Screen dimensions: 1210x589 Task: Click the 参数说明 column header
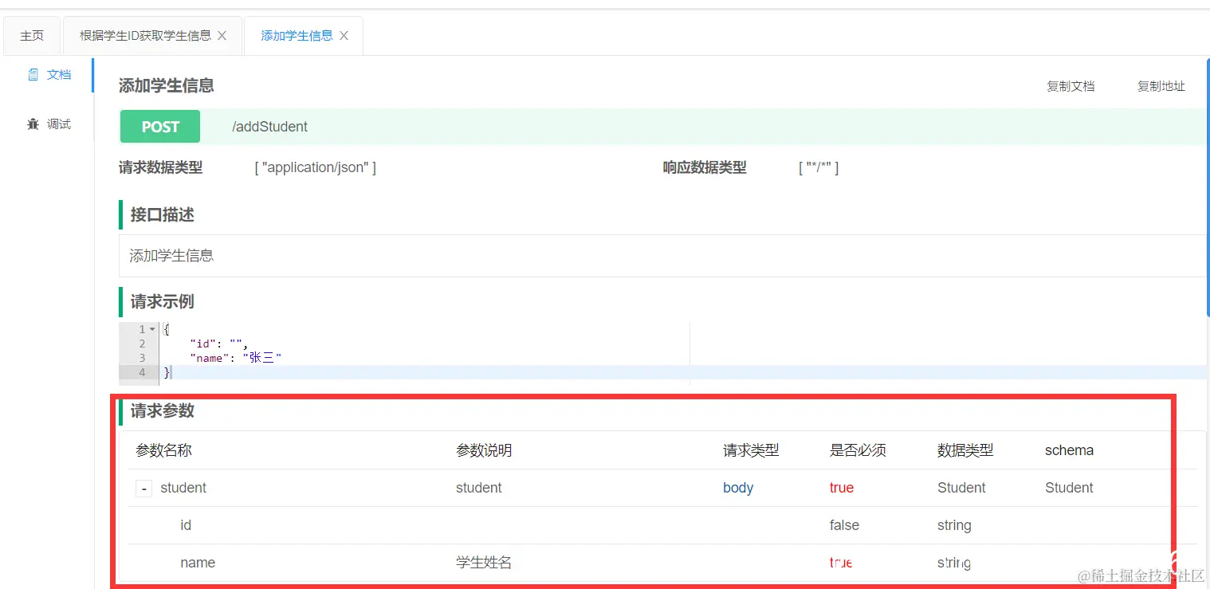pos(484,450)
